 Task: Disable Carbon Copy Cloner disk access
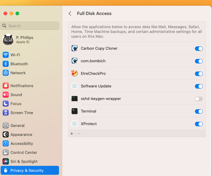tap(199, 48)
